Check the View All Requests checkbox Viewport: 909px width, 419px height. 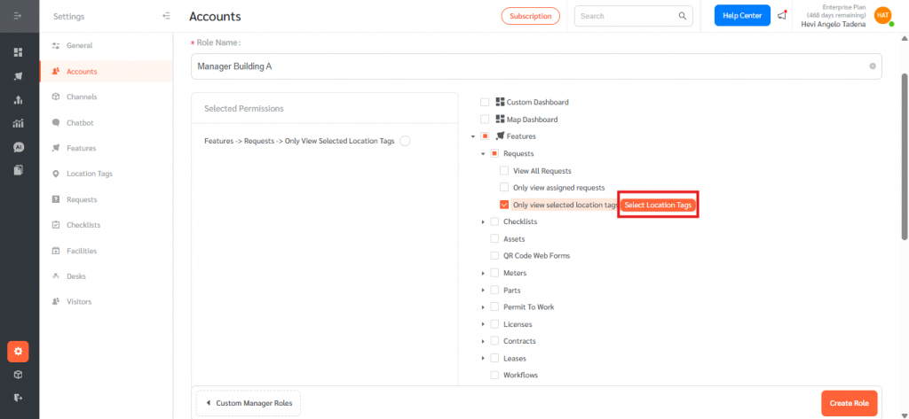pos(504,170)
